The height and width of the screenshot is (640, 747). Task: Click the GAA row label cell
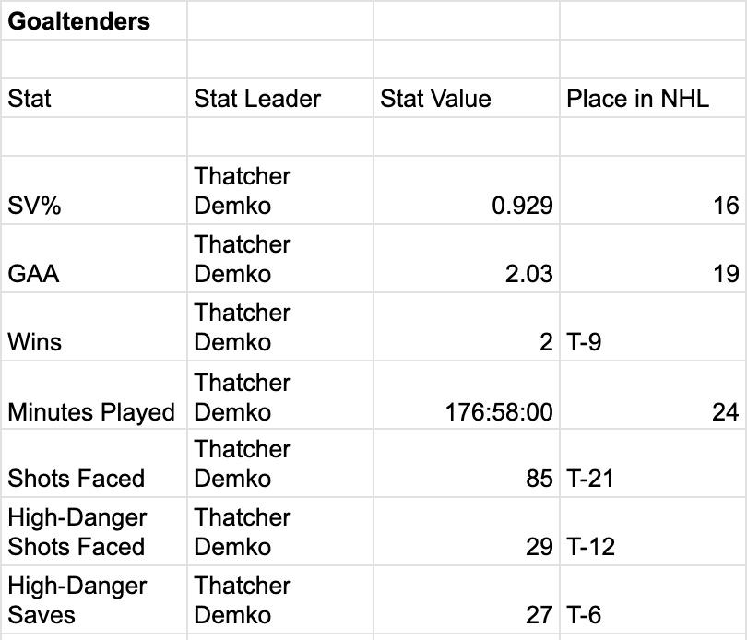coord(33,274)
